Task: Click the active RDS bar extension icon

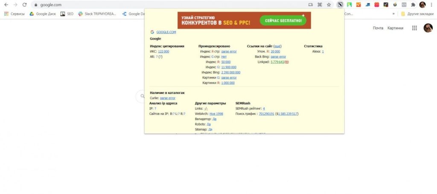Action: (340, 5)
